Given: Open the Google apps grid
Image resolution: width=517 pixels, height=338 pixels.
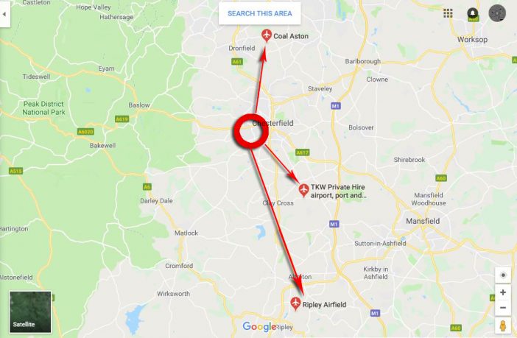Looking at the screenshot, I should click(448, 13).
